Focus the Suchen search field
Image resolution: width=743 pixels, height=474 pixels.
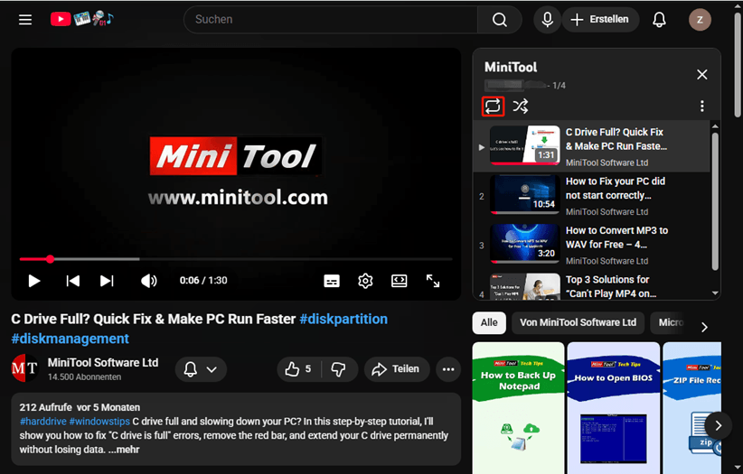[x=331, y=20]
